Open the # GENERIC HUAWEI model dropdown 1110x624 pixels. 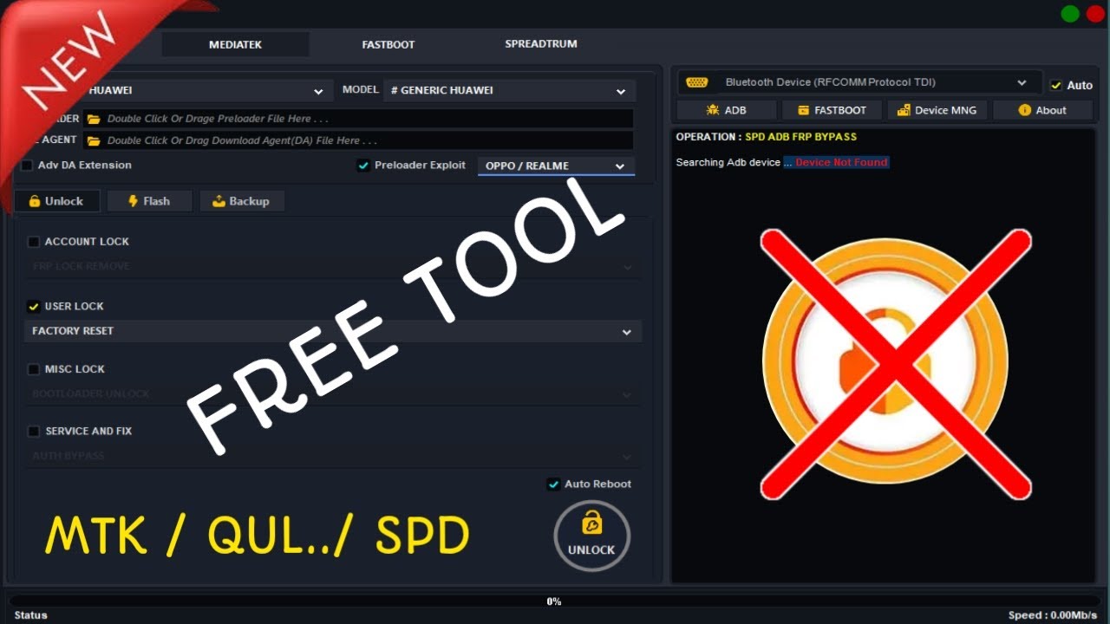click(x=509, y=90)
